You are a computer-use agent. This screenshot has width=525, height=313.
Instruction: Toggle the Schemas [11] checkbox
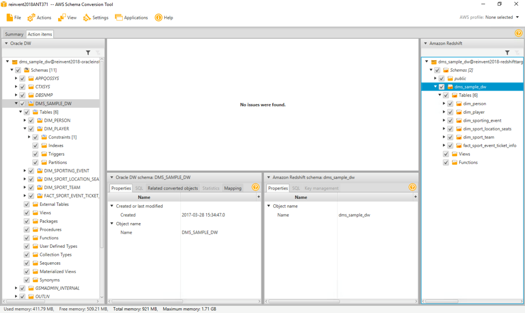point(18,70)
